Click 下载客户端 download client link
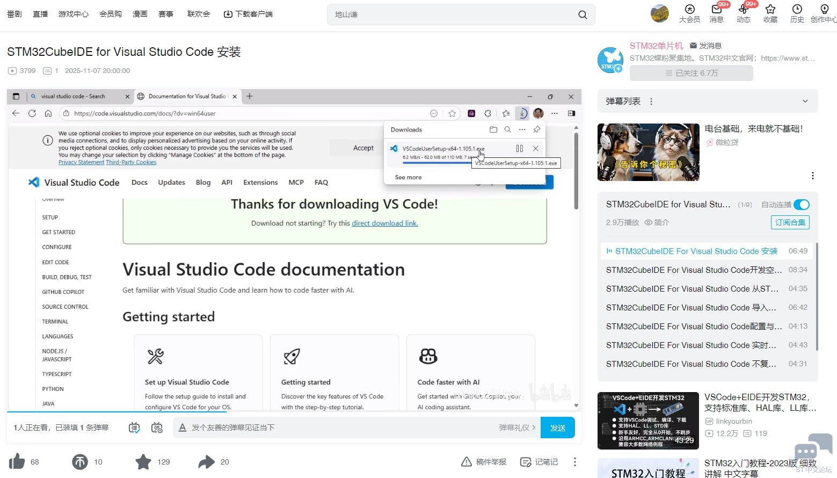The height and width of the screenshot is (478, 837). coord(249,14)
